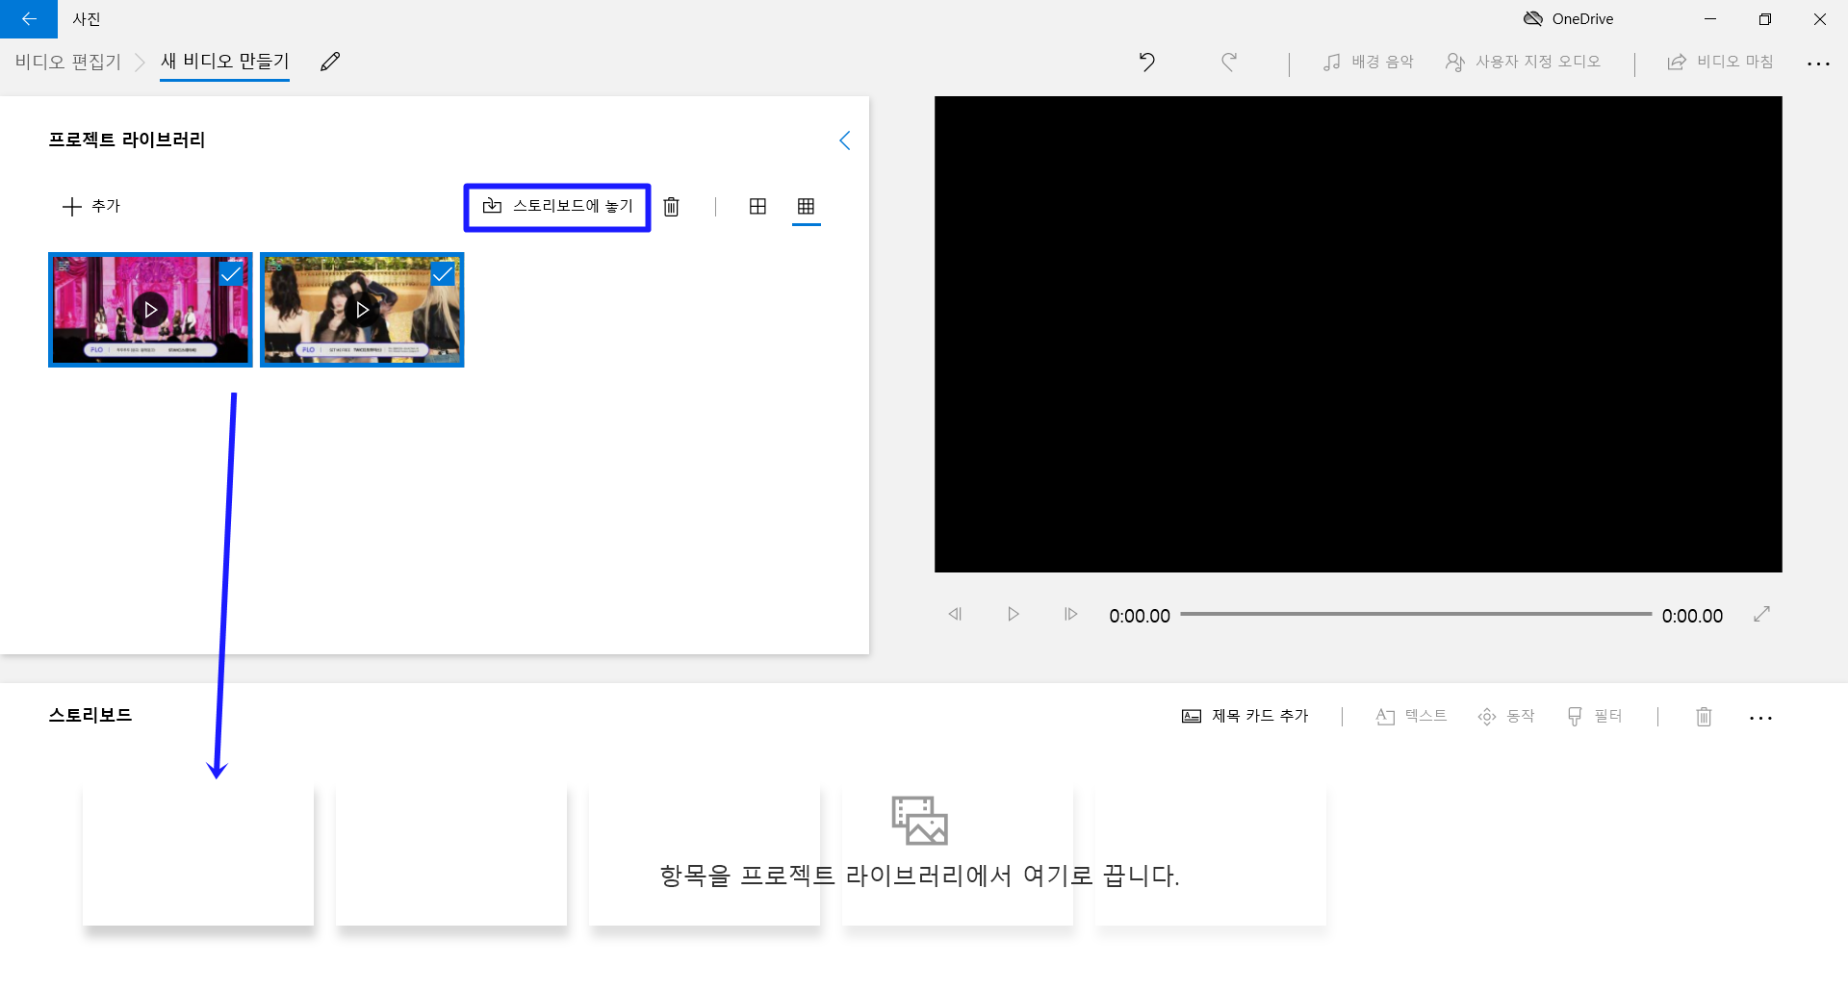The width and height of the screenshot is (1848, 991).
Task: Click 스토리보드에 놓기 button
Action: pyautogui.click(x=557, y=207)
